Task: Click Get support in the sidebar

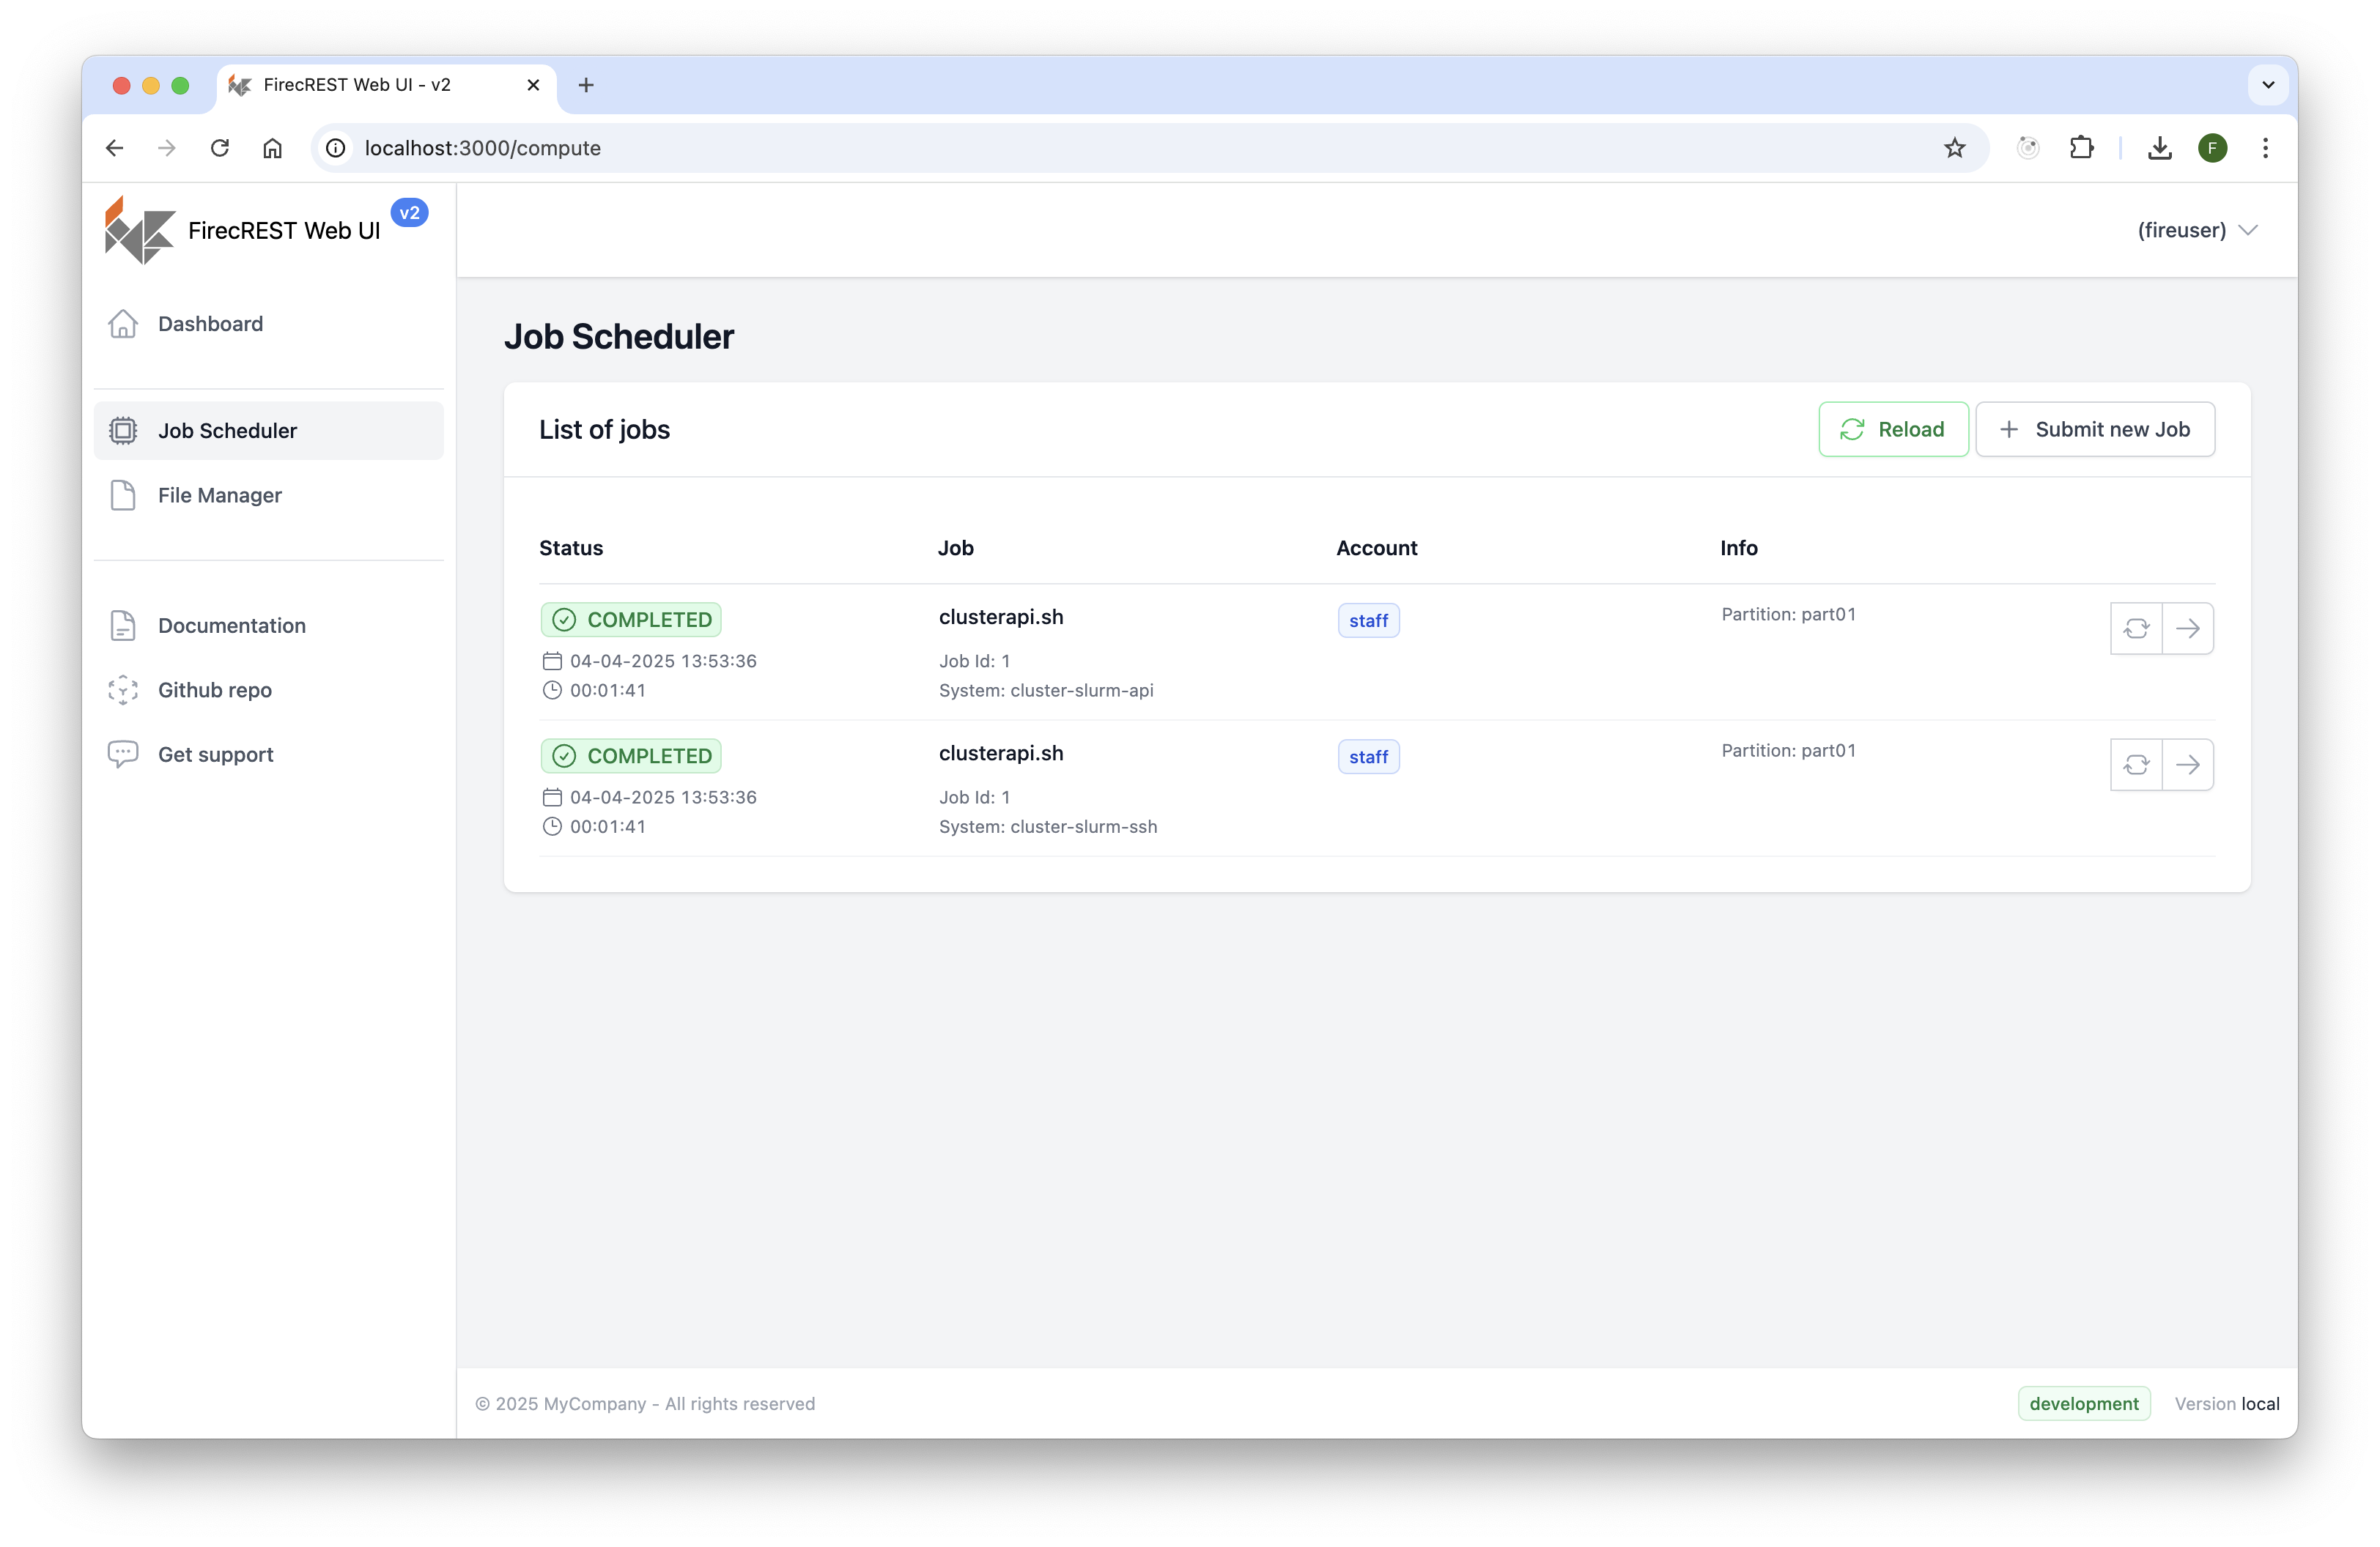Action: (268, 754)
